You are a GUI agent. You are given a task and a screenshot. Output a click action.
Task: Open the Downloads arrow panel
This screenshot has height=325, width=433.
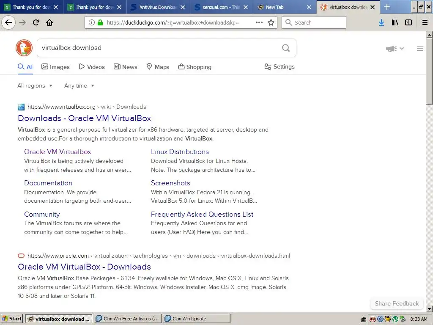coord(381,22)
